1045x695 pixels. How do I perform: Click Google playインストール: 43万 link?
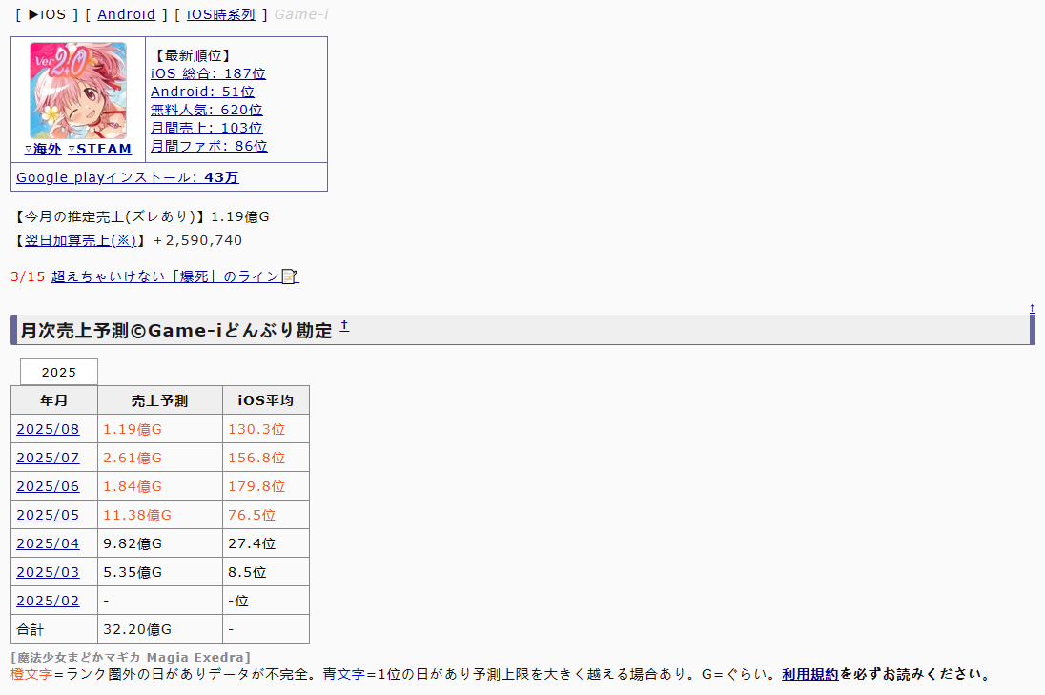[x=128, y=177]
